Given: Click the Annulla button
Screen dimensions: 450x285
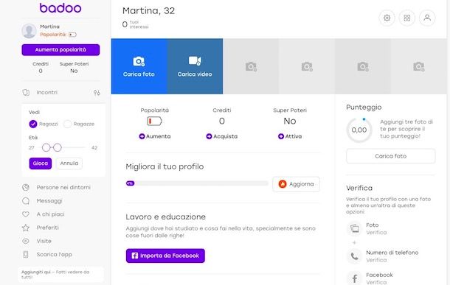Looking at the screenshot, I should click(69, 163).
